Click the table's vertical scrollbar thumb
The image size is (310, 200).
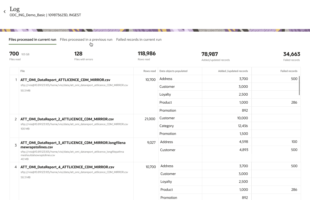coord(299,85)
